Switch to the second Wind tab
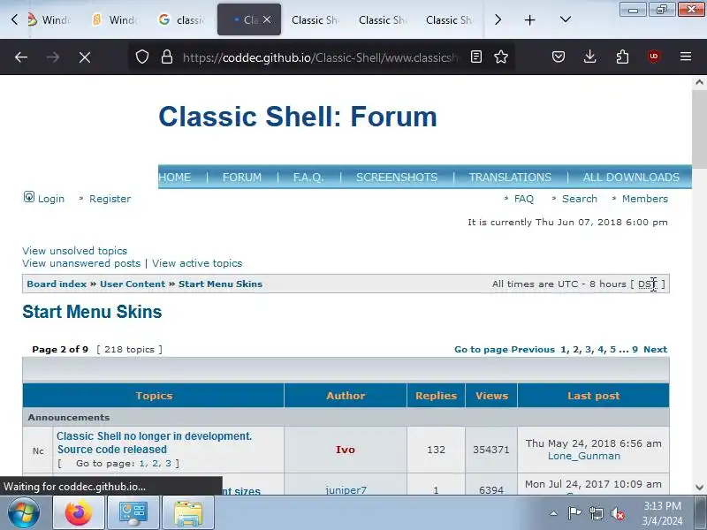This screenshot has width=707, height=530. pos(116,19)
